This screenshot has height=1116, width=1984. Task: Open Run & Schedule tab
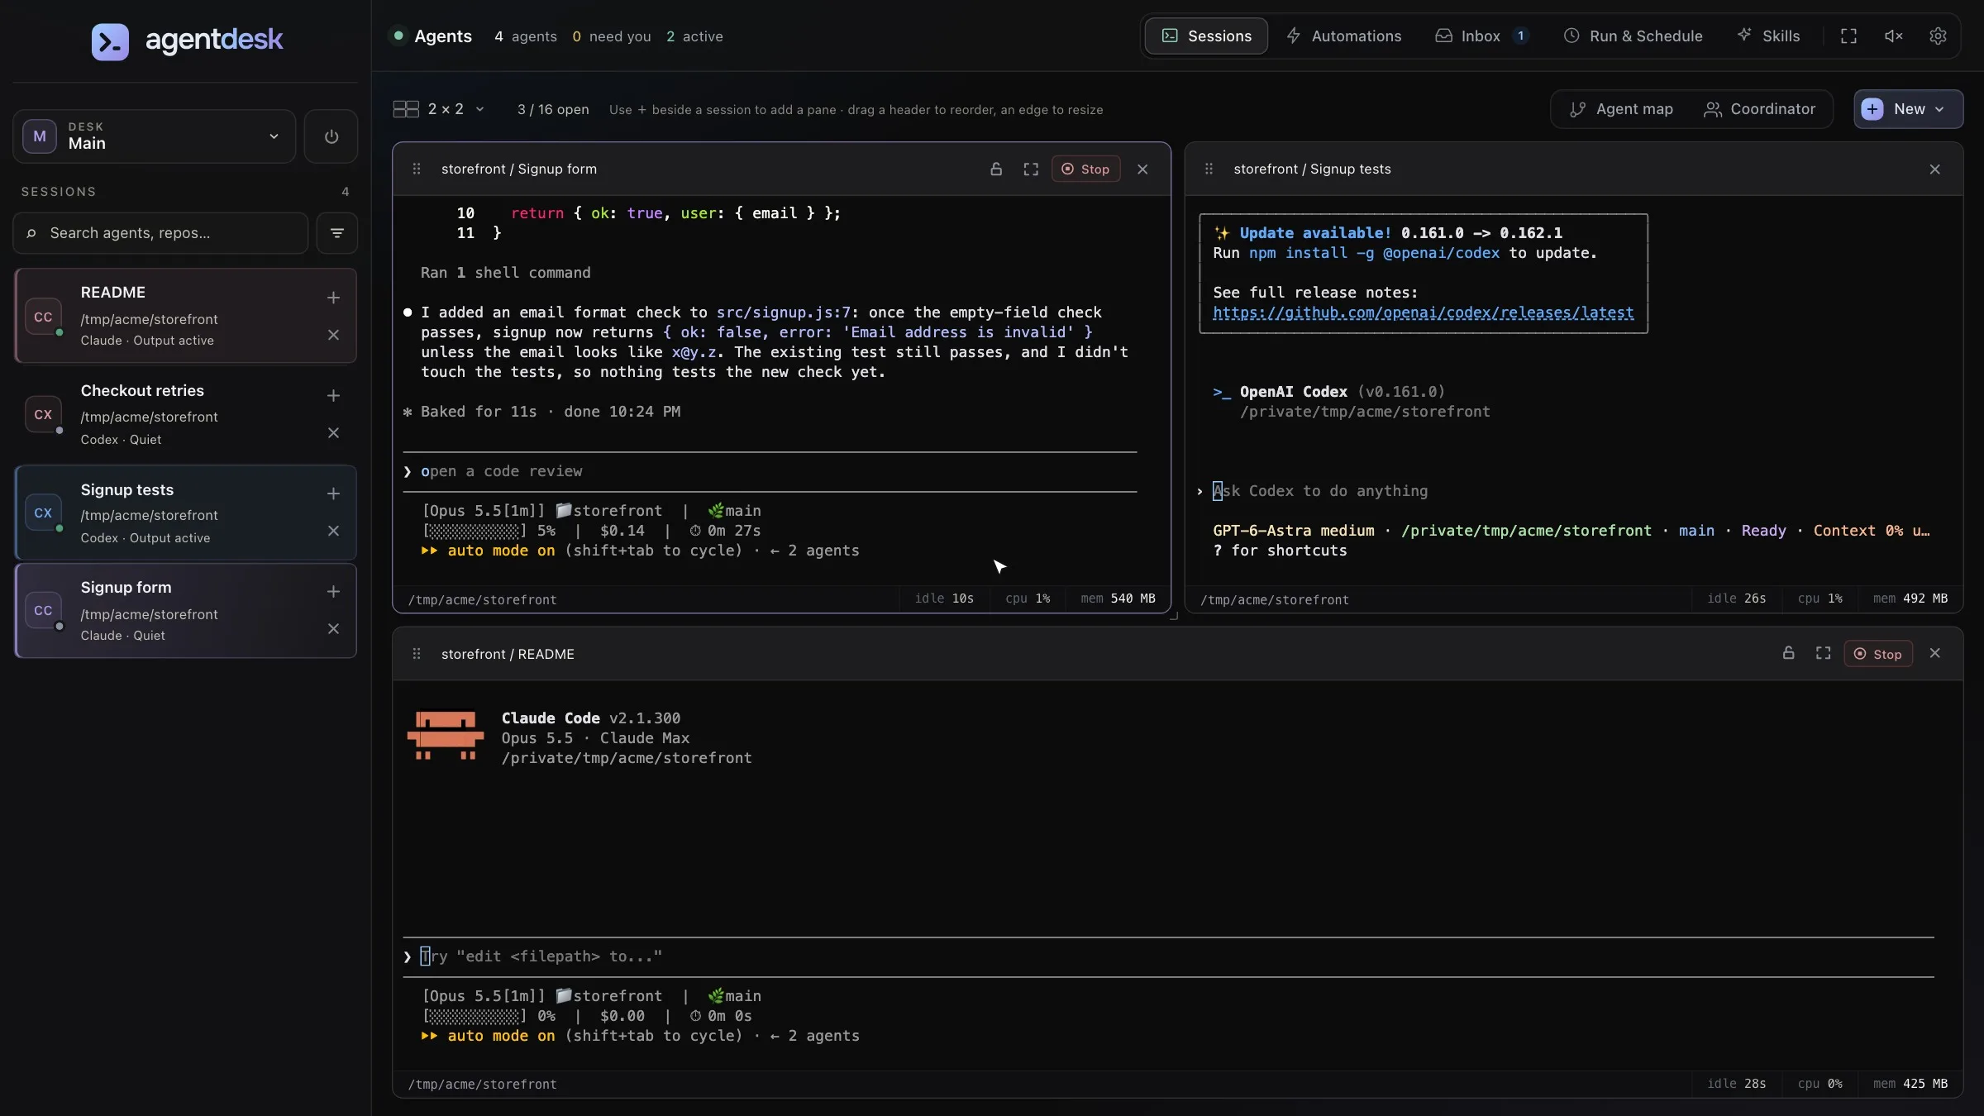(1633, 36)
